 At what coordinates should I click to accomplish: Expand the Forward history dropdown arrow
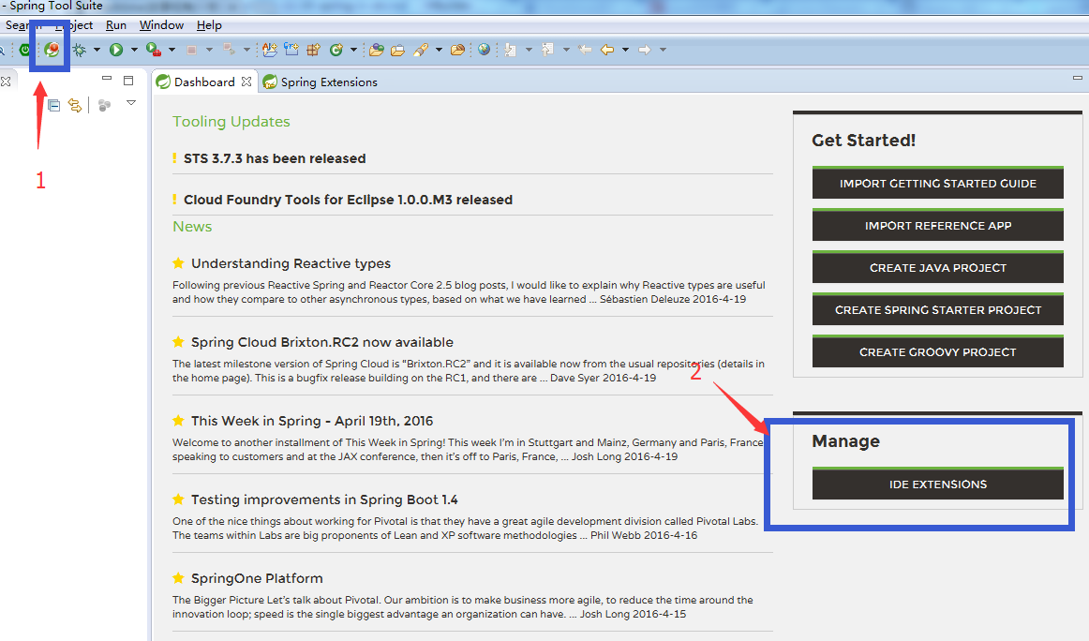tap(663, 50)
